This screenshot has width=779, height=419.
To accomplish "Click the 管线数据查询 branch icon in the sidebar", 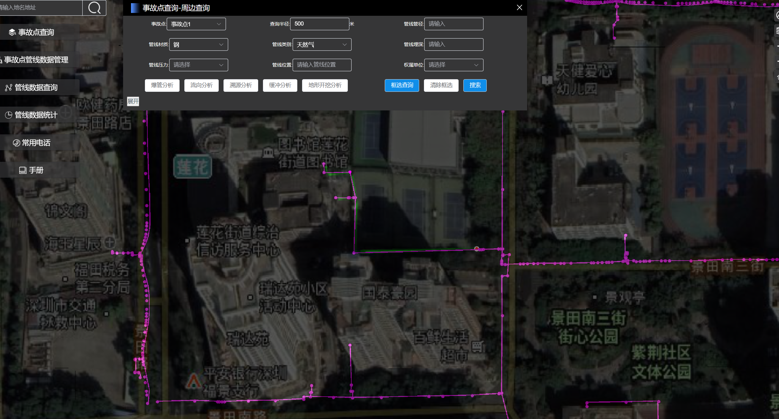I will (x=9, y=88).
